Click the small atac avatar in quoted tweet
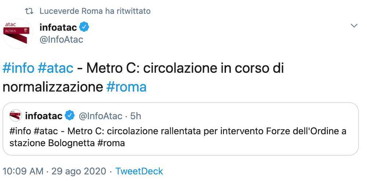Viewport: 367px width, 181px height. pos(15,116)
